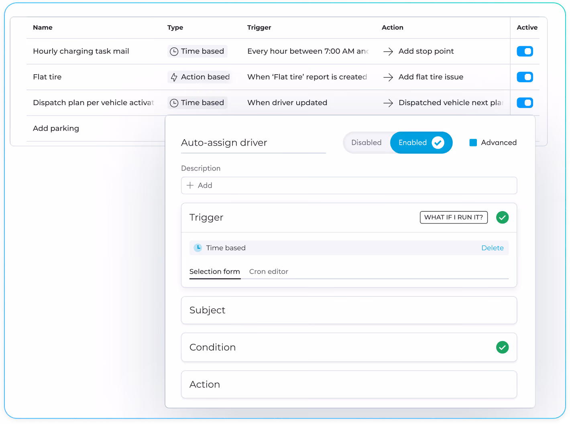Click the green checkmark in Trigger header
Viewport: 570px width, 447px height.
[x=502, y=217]
